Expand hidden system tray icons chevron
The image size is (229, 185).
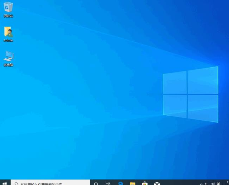201,184
